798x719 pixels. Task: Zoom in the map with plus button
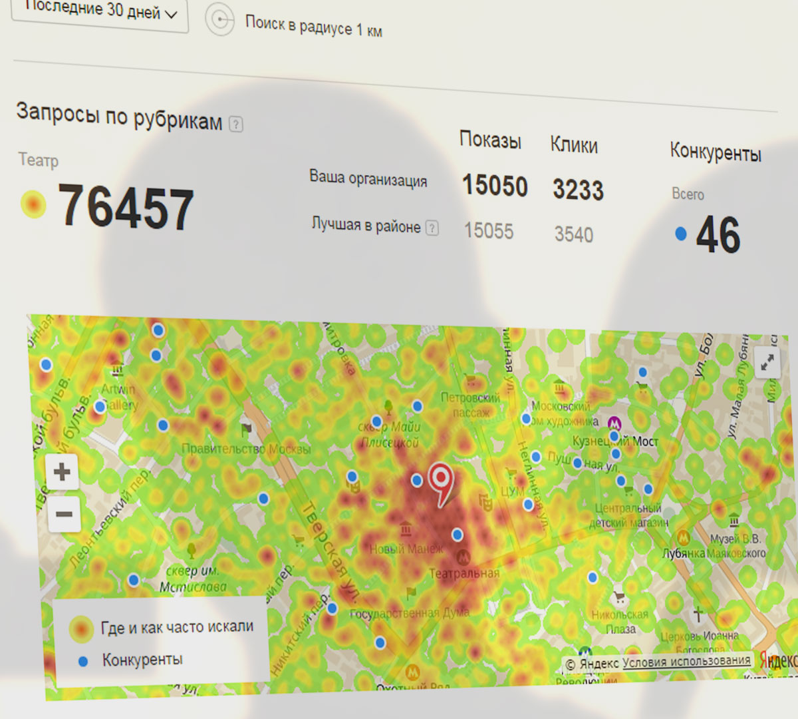pos(63,472)
